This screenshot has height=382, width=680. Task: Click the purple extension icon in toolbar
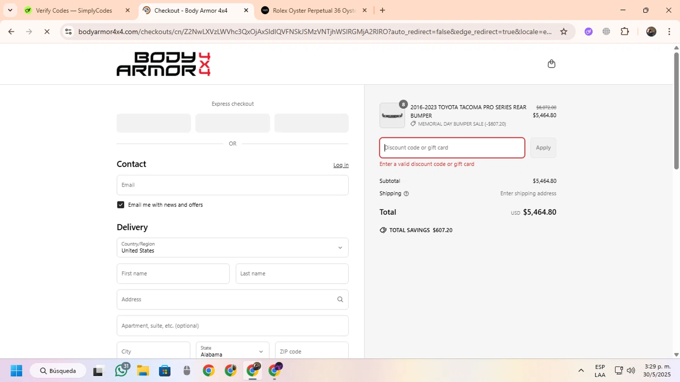click(588, 32)
